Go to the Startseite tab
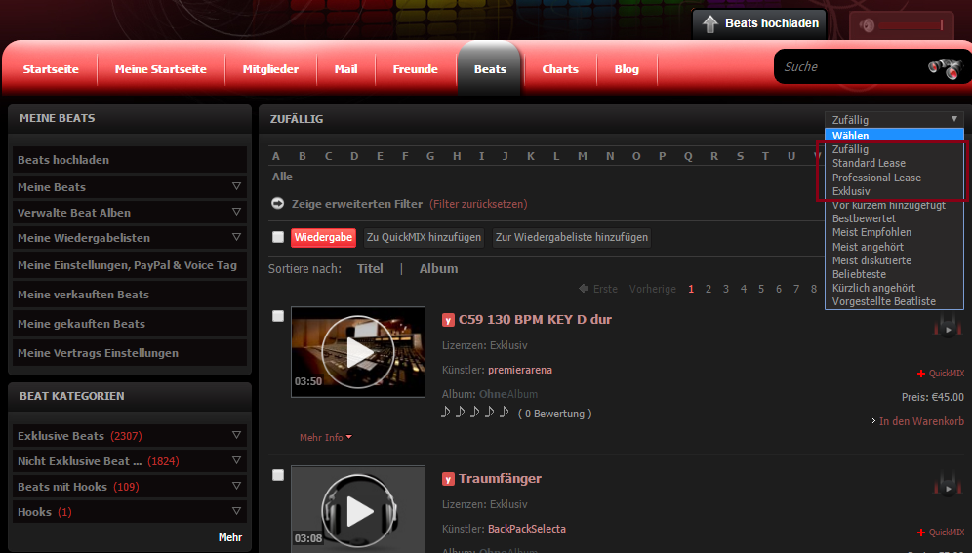 coord(51,69)
